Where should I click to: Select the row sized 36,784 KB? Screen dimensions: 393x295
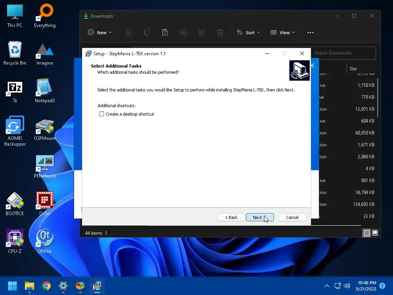[x=347, y=192]
